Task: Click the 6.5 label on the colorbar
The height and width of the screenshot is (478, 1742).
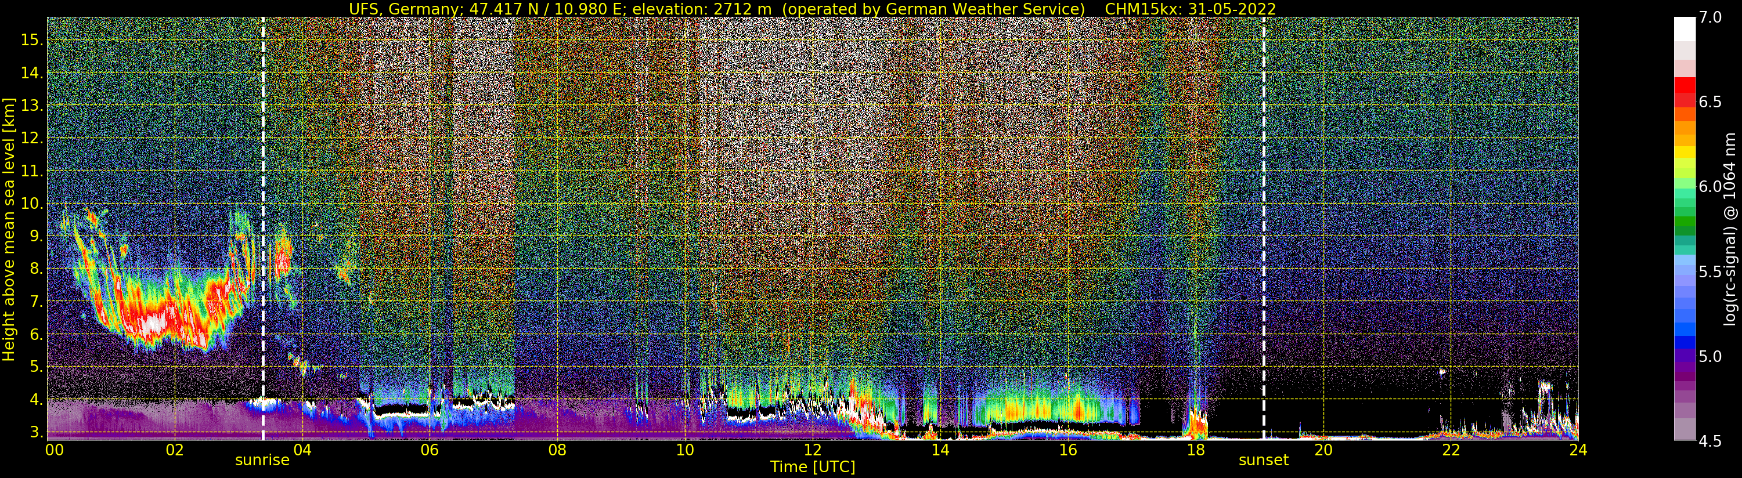Action: [x=1710, y=102]
